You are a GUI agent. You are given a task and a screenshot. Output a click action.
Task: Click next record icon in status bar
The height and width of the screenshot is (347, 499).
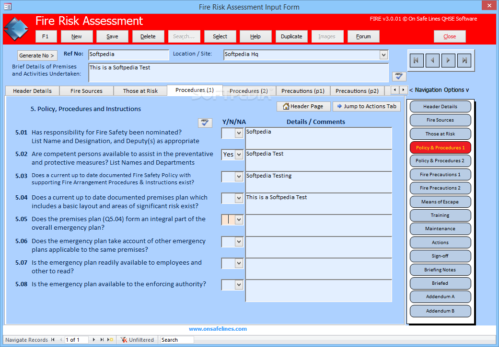tap(94, 340)
